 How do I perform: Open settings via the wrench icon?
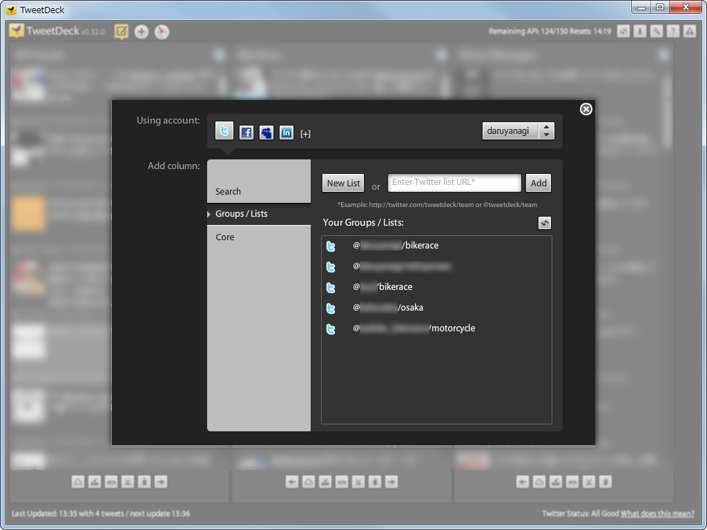tap(657, 31)
